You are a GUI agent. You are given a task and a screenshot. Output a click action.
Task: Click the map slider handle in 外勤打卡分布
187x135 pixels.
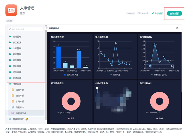tap(97, 88)
